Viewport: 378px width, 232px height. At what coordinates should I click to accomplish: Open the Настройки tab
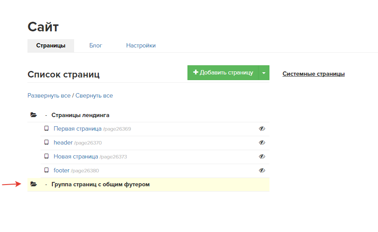141,45
